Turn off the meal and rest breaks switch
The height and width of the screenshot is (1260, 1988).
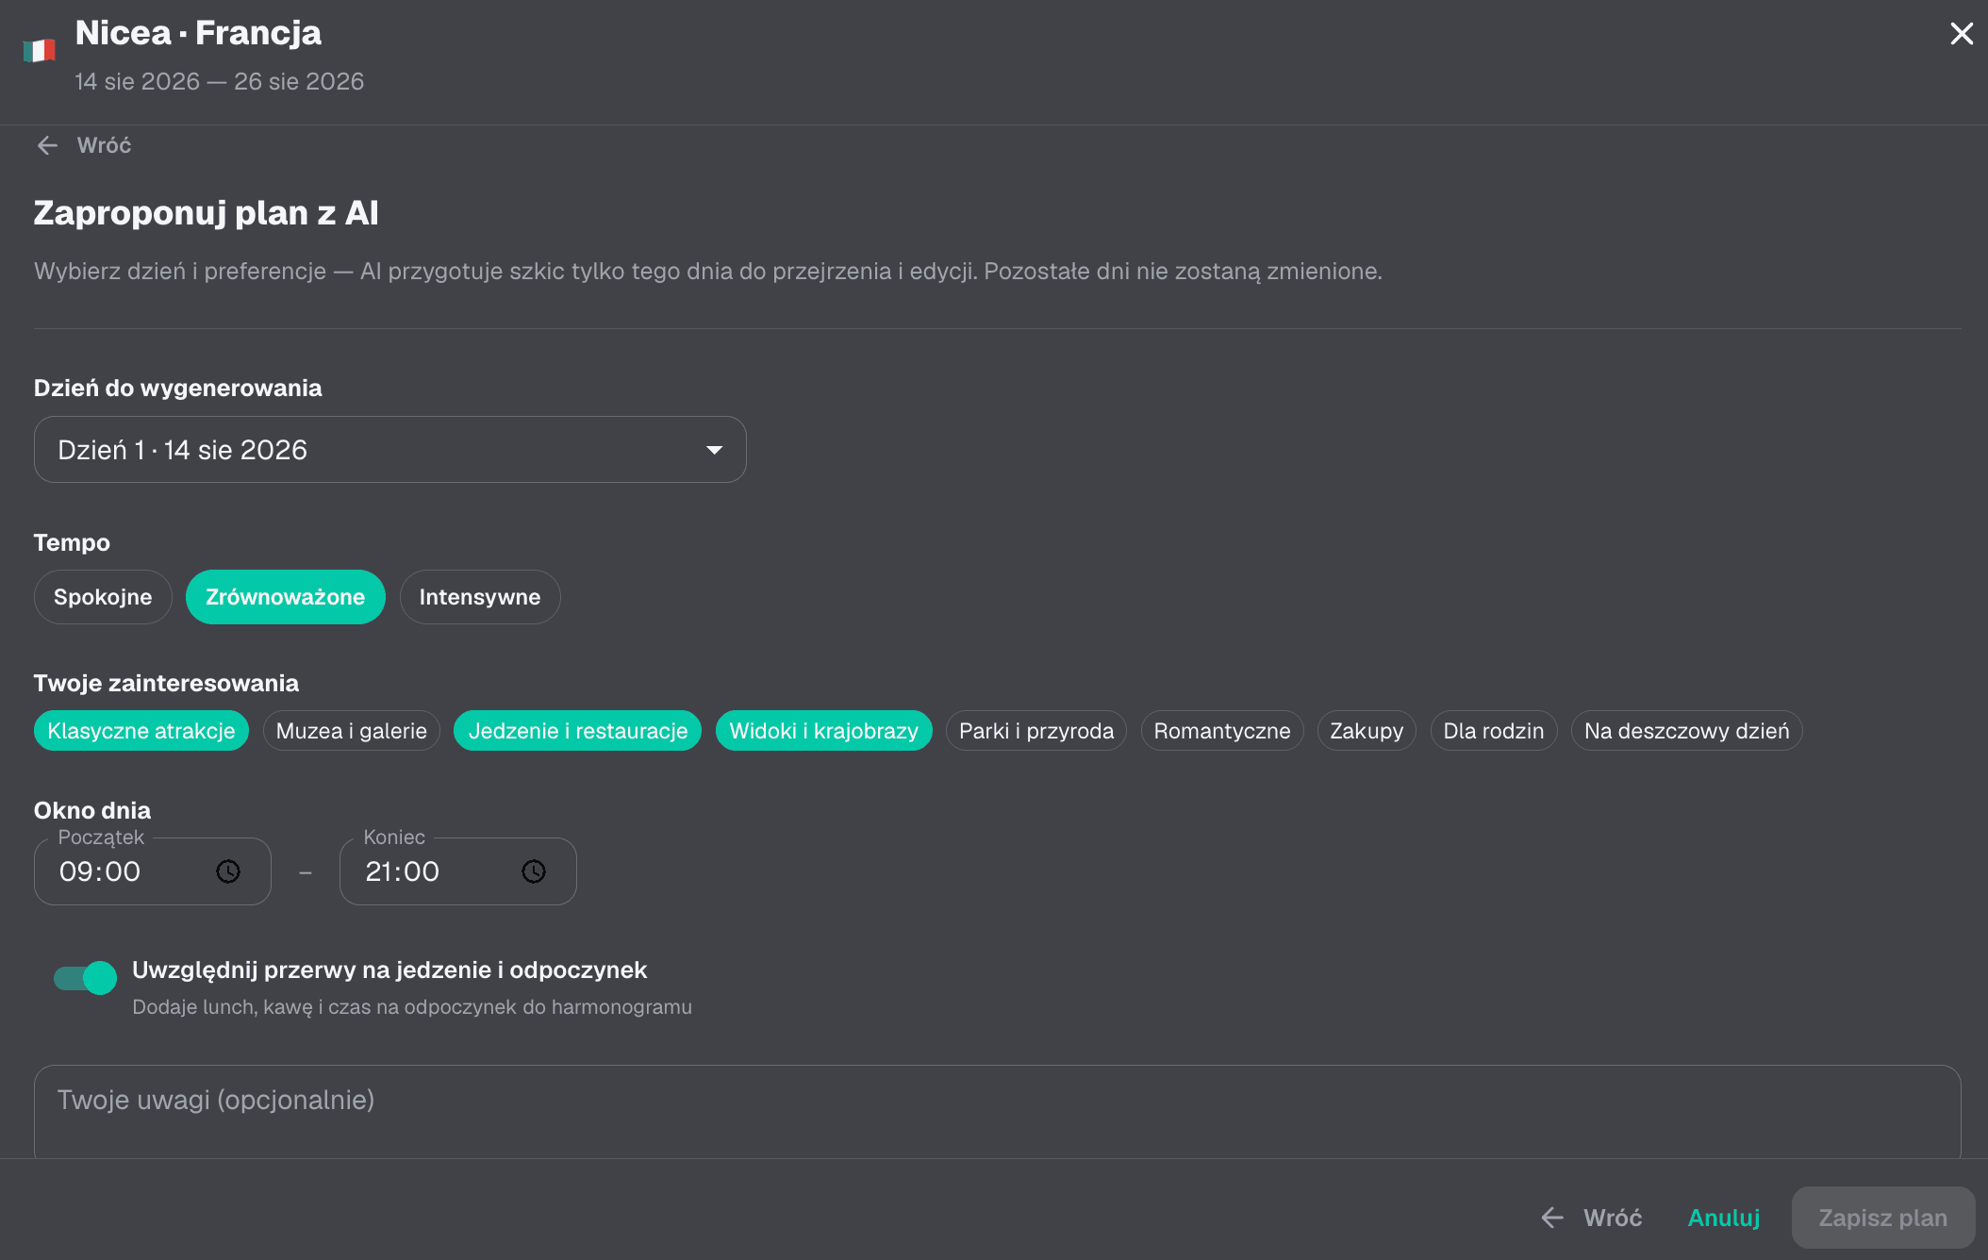(85, 978)
